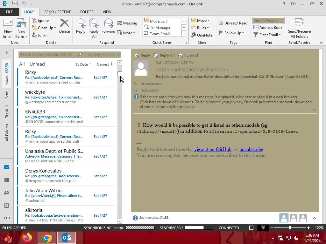Open More respond options

click(x=126, y=33)
